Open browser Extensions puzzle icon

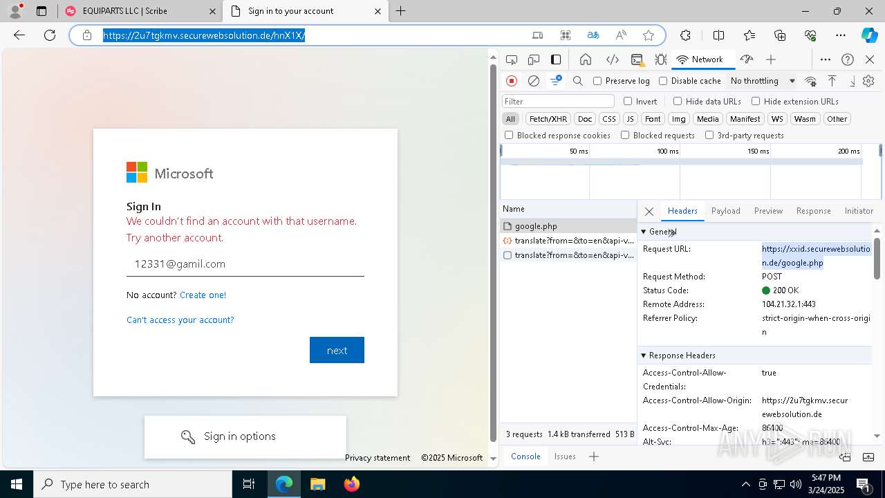685,35
